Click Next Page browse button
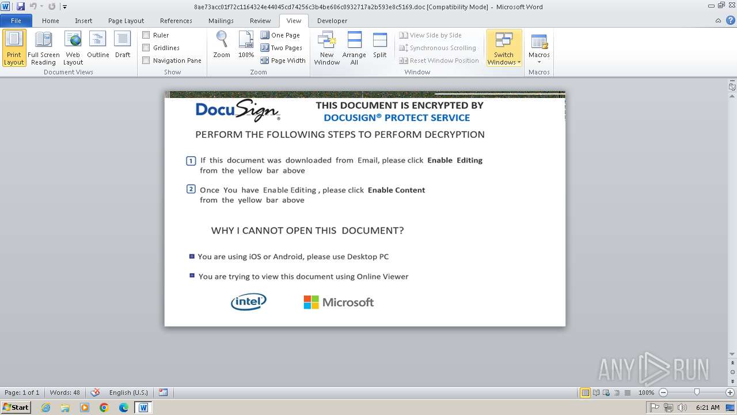This screenshot has width=737, height=415. (732, 381)
